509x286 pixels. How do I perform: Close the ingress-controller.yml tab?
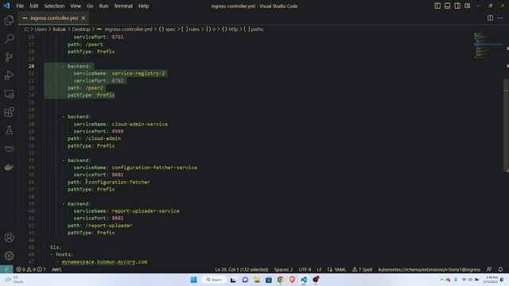[x=84, y=18]
